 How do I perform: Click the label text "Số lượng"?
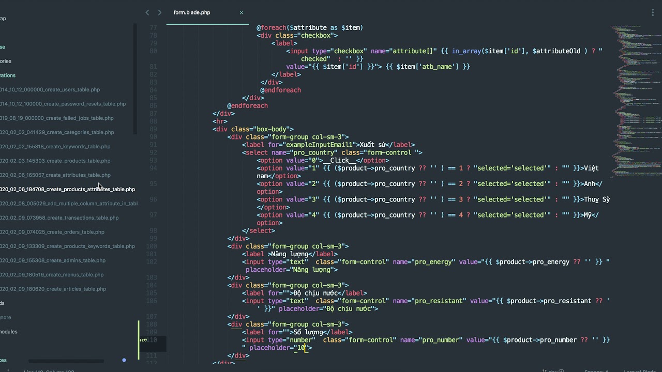pyautogui.click(x=308, y=332)
